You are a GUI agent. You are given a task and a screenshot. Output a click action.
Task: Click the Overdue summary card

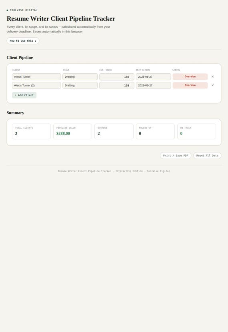[x=114, y=131]
